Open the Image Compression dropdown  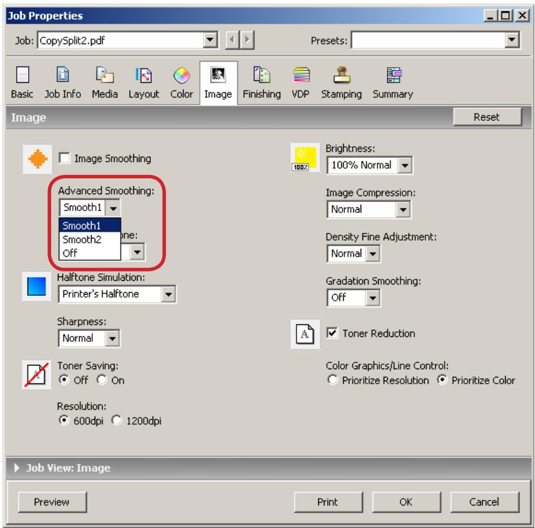(369, 209)
